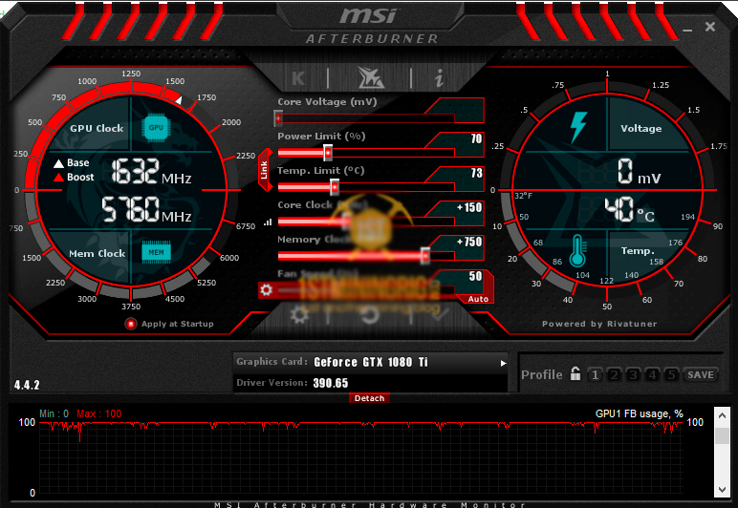This screenshot has width=738, height=508.
Task: Select profile slot 1
Action: (x=595, y=374)
